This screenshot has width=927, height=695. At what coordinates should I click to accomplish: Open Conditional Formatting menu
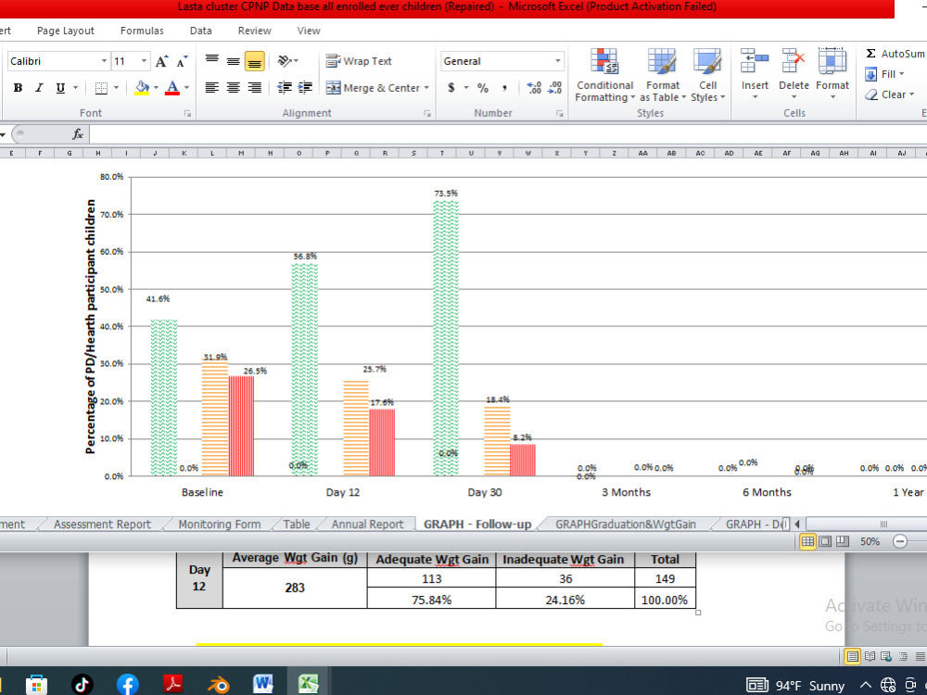(x=604, y=76)
